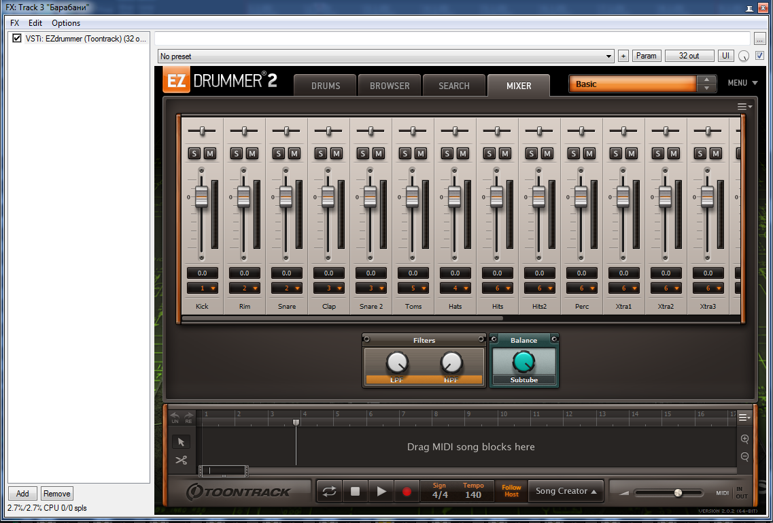The width and height of the screenshot is (773, 523).
Task: Switch to the SEARCH tab
Action: 454,86
